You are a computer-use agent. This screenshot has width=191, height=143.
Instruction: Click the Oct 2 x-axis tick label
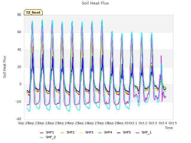pyautogui.click(x=143, y=123)
